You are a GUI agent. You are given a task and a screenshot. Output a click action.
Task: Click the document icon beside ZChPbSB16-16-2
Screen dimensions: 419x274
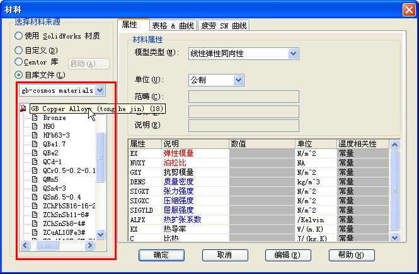[35, 206]
